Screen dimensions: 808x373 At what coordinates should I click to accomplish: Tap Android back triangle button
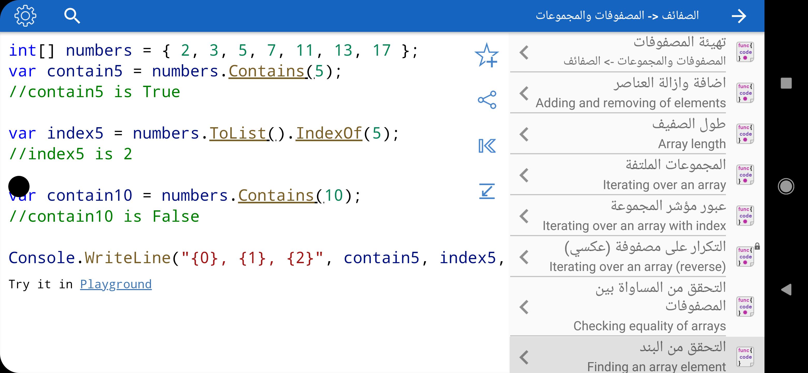(x=786, y=289)
